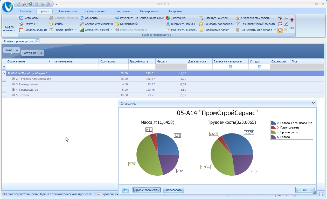Refresh data with the Обновить icon
Screen dimensions: 327x199
coord(82,18)
